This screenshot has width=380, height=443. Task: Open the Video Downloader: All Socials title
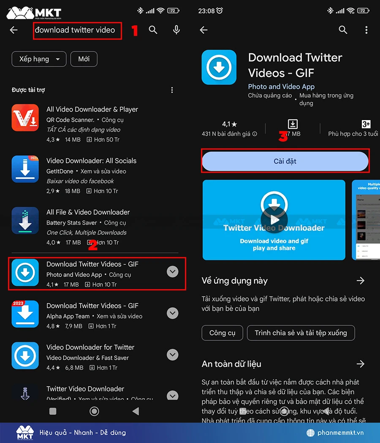[91, 161]
